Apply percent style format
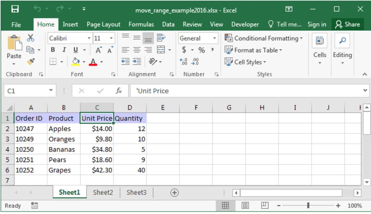The image size is (371, 214). coord(202,50)
